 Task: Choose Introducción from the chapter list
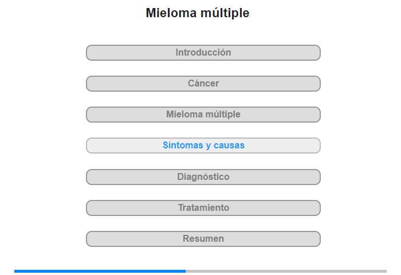(x=203, y=53)
